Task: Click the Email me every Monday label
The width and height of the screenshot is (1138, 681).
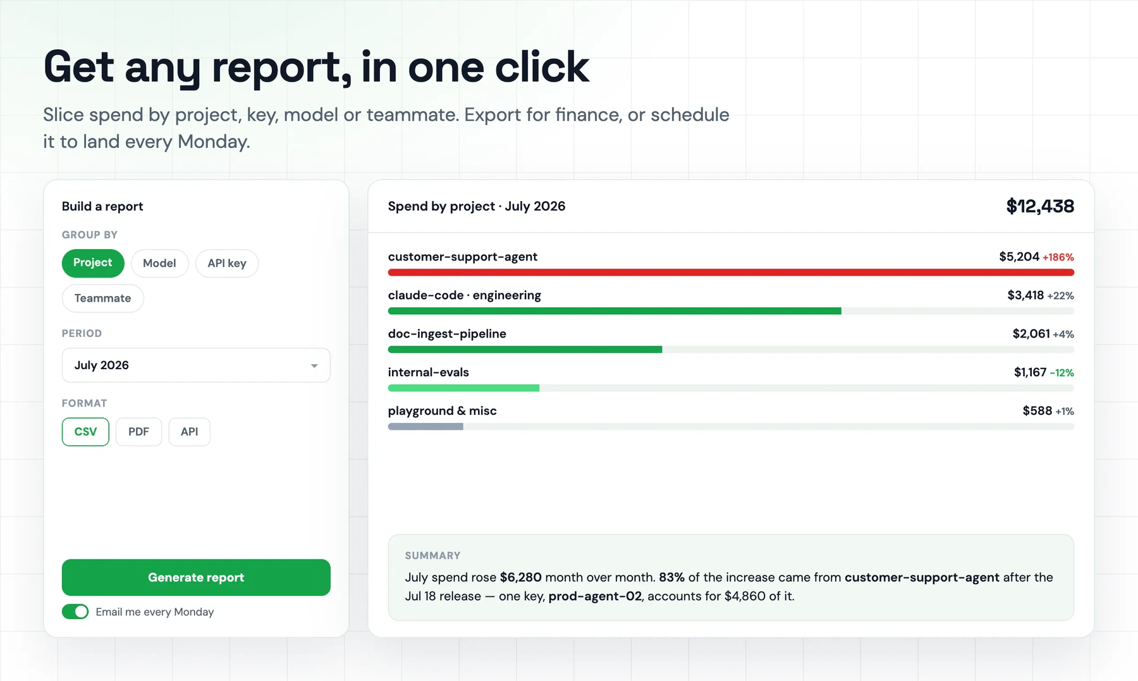Action: (x=155, y=612)
